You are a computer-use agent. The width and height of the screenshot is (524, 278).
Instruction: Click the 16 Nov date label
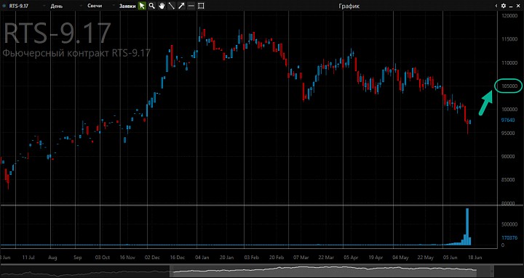[127, 258]
